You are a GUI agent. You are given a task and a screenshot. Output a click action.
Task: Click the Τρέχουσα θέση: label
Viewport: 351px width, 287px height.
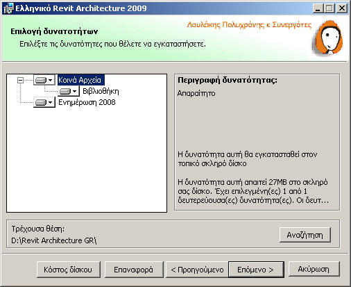[38, 229]
